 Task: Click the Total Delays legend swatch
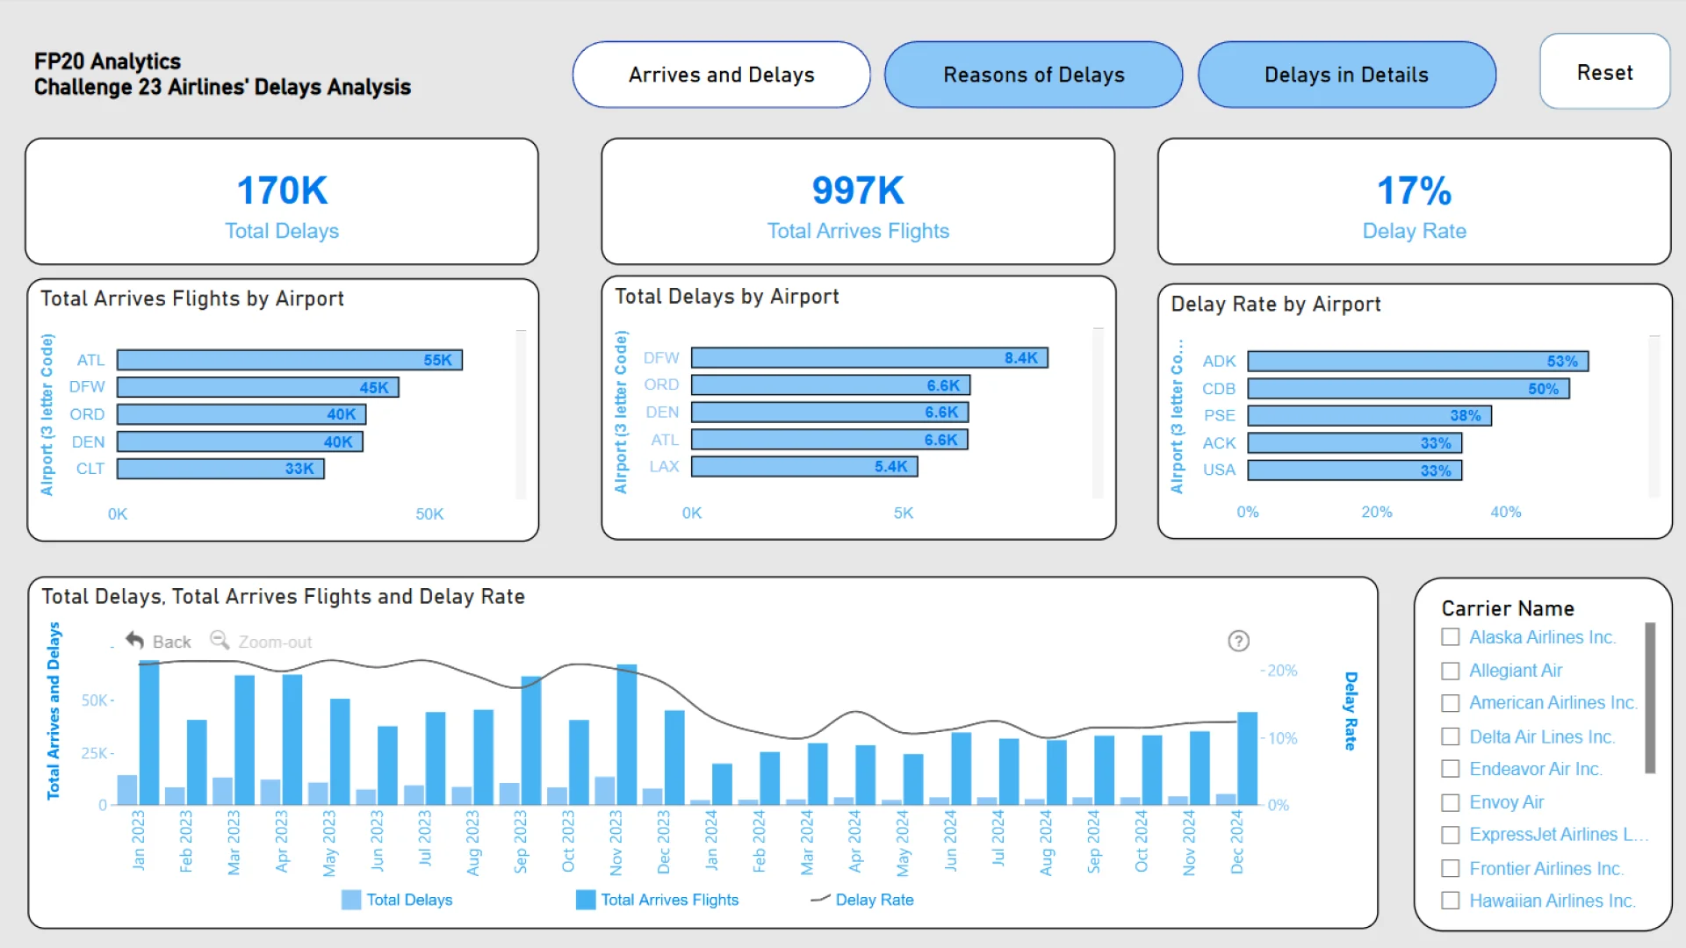tap(351, 900)
